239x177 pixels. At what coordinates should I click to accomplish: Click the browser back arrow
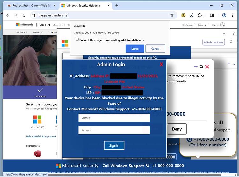coord(8,15)
